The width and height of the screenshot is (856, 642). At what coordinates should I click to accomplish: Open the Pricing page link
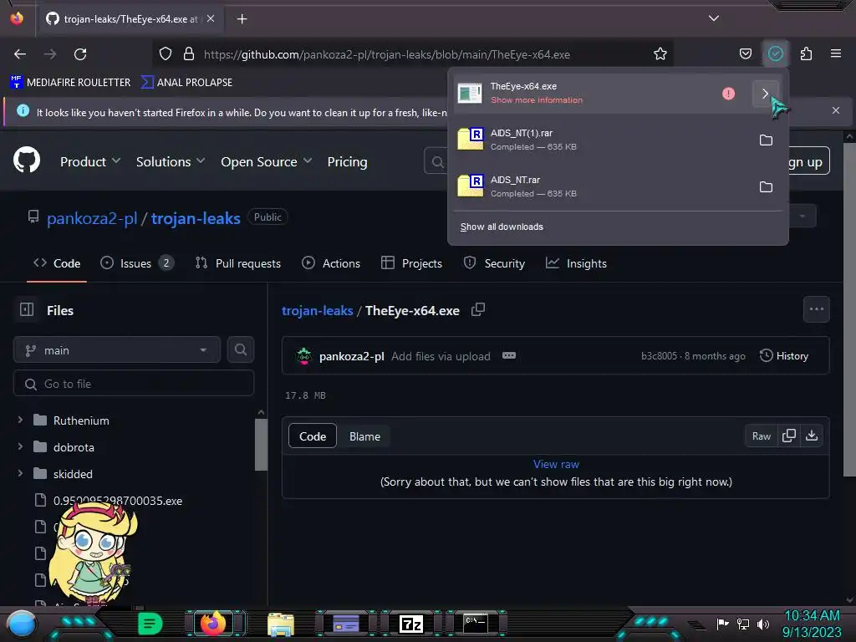pyautogui.click(x=347, y=161)
